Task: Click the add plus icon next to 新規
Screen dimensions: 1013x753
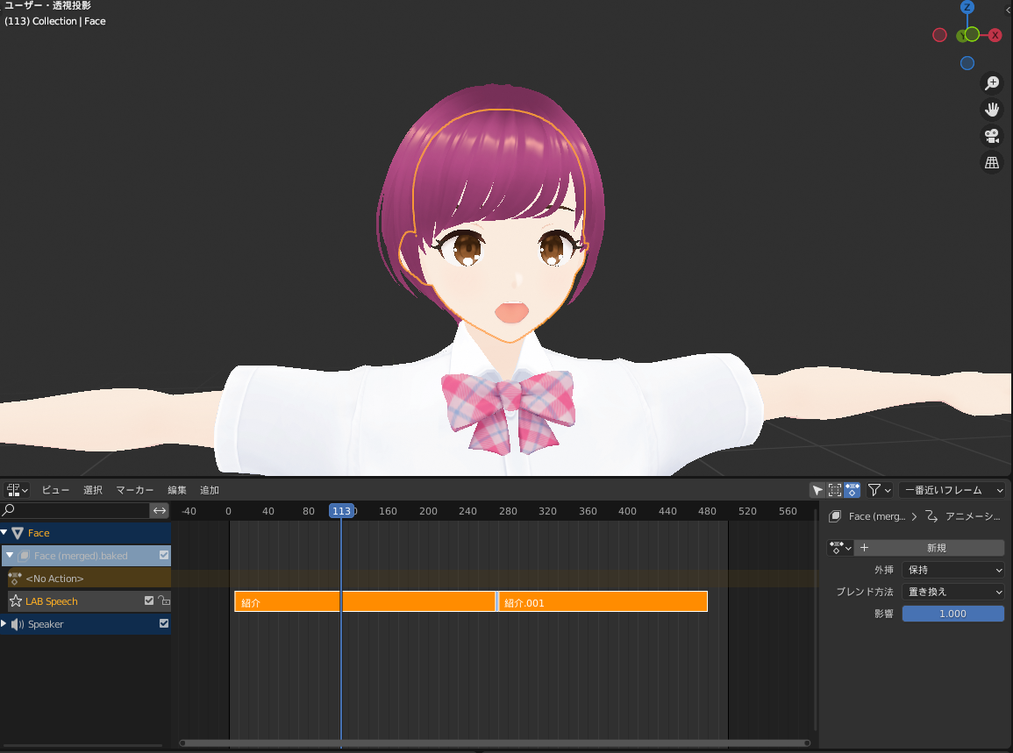Action: pos(865,548)
